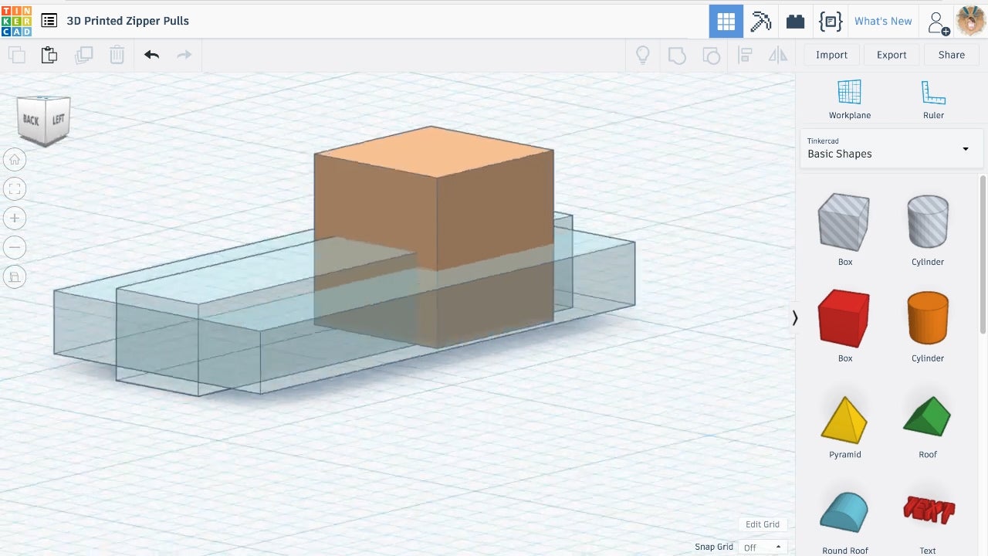Click the Edit Grid button
This screenshot has height=556, width=988.
pos(763,524)
